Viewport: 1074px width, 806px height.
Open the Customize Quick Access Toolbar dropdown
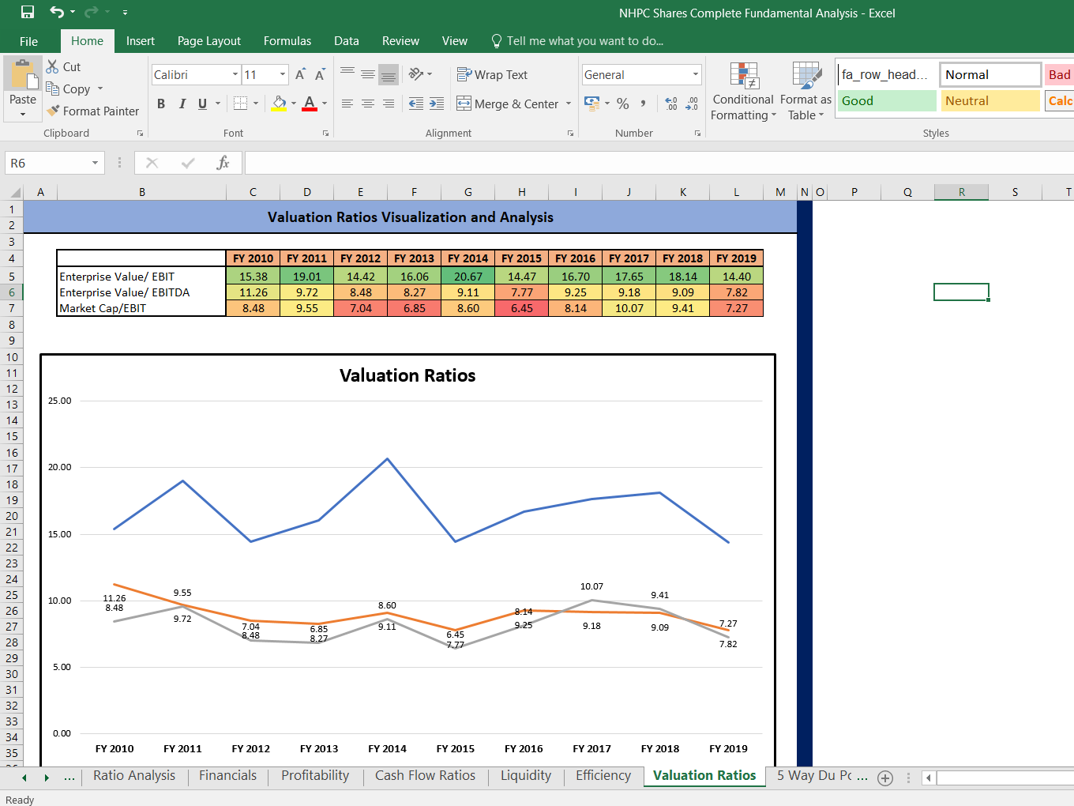125,12
